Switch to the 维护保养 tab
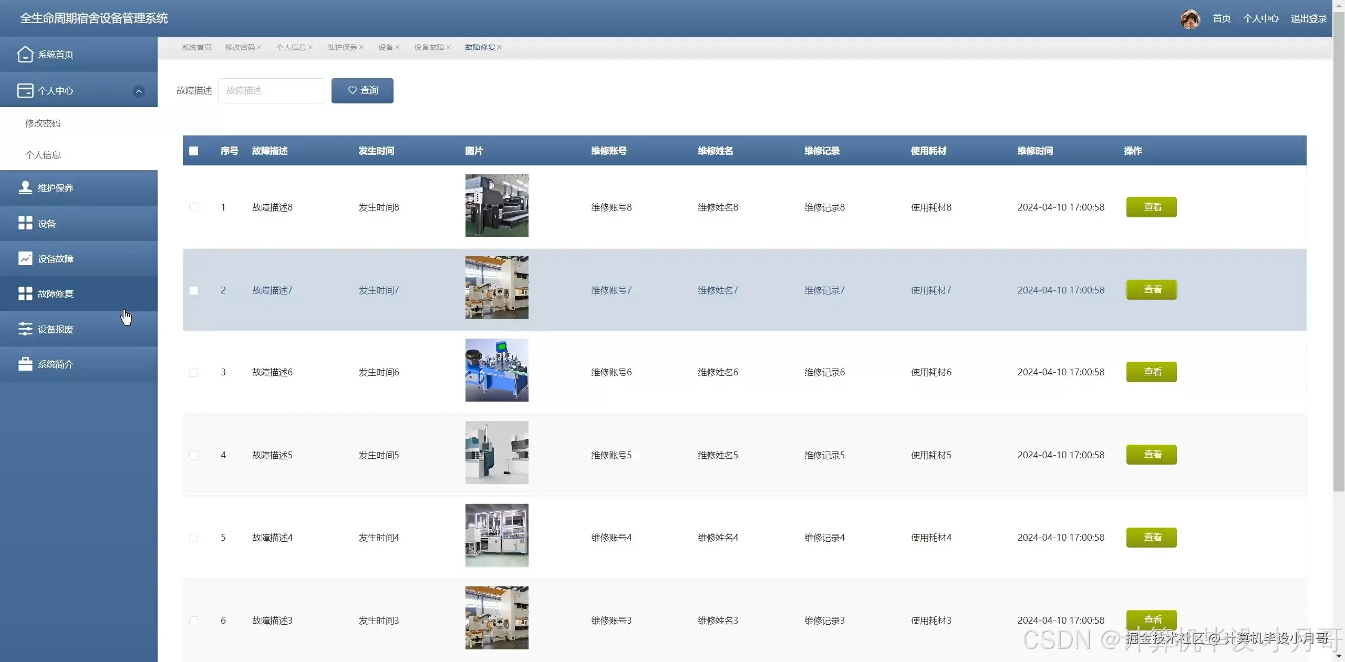The height and width of the screenshot is (662, 1345). pos(342,47)
